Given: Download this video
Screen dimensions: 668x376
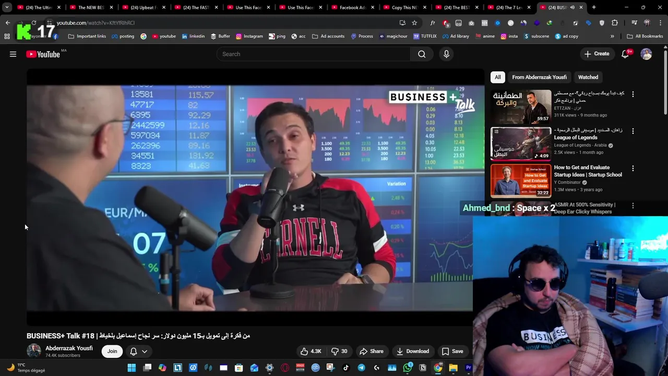Looking at the screenshot, I should point(412,351).
